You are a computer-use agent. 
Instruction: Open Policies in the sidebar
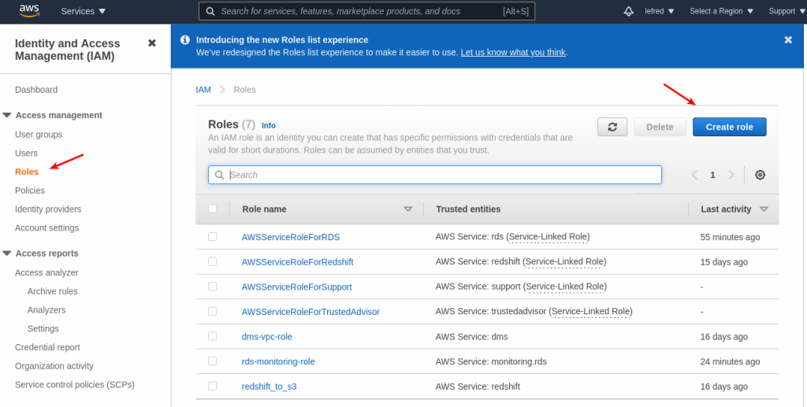click(x=30, y=191)
